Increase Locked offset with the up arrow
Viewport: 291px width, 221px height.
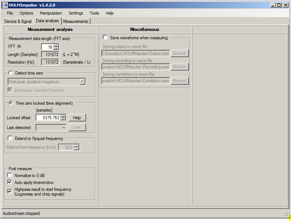(63, 116)
